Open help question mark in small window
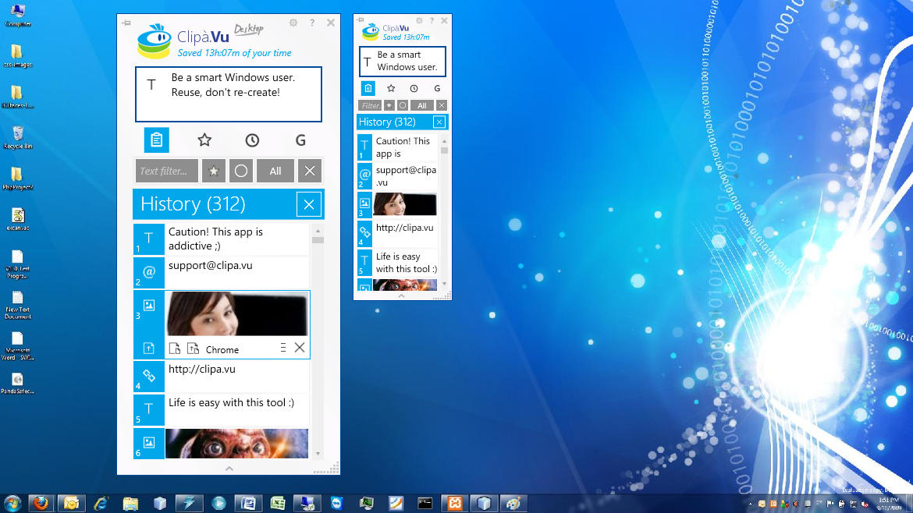Screen dimensions: 913x513 [x=432, y=20]
